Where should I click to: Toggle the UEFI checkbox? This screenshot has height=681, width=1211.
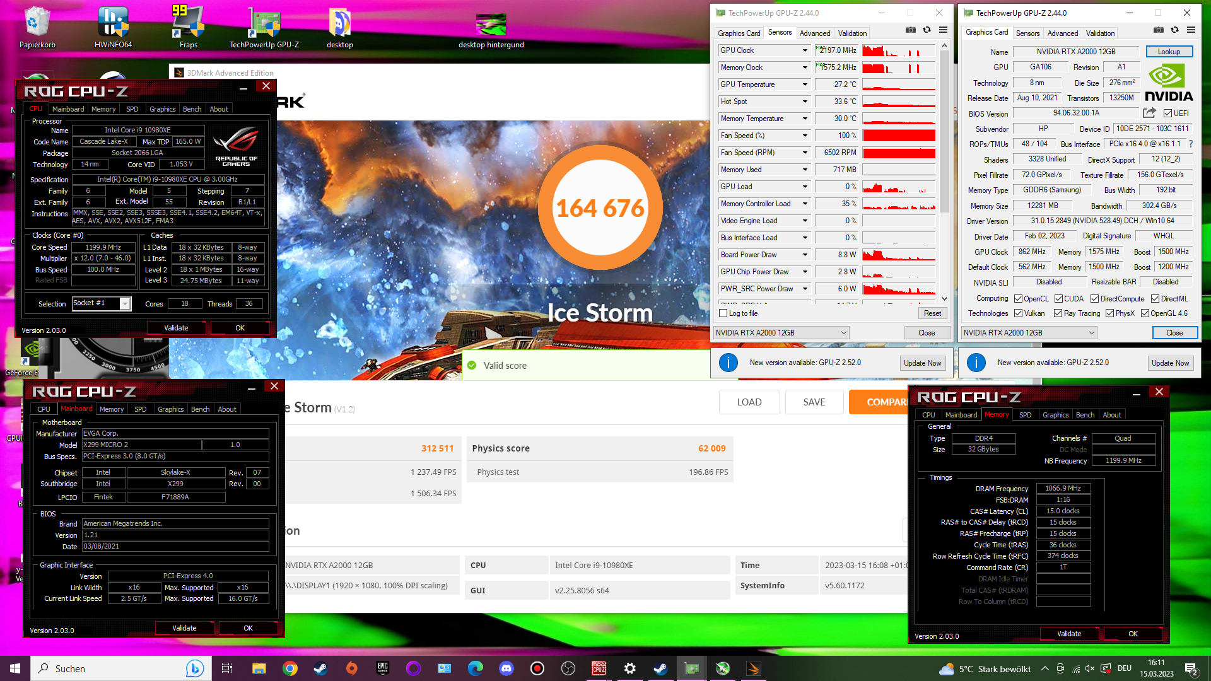[x=1167, y=113]
